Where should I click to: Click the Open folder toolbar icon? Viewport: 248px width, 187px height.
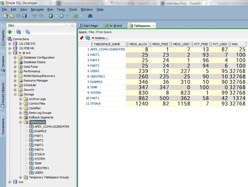[12, 16]
